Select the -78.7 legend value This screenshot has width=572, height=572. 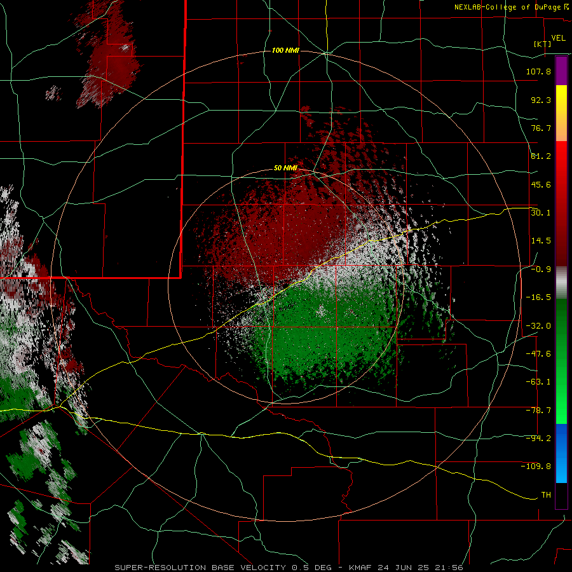[538, 411]
